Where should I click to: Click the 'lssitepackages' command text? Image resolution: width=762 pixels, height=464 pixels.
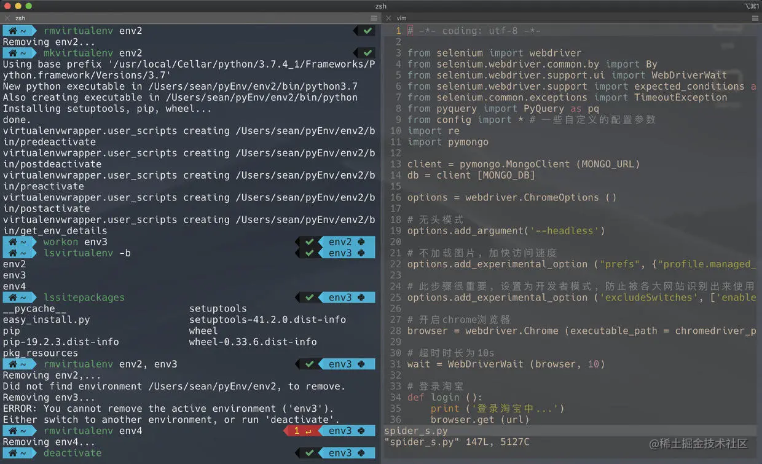[84, 297]
